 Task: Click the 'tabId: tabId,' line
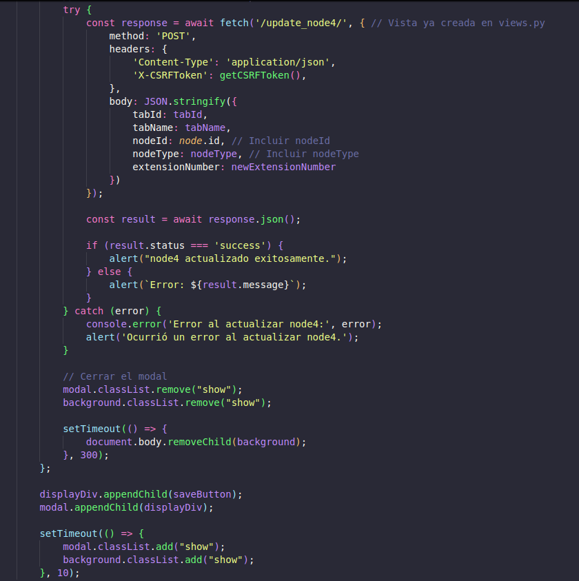(x=170, y=114)
